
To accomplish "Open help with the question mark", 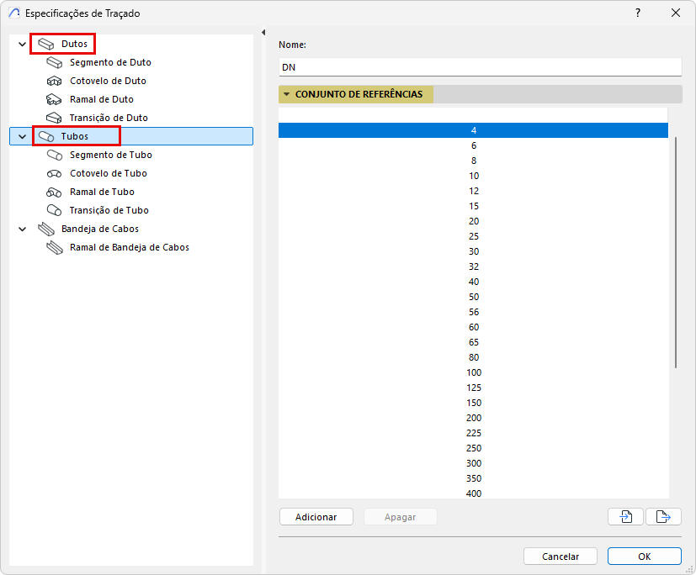I will click(638, 13).
